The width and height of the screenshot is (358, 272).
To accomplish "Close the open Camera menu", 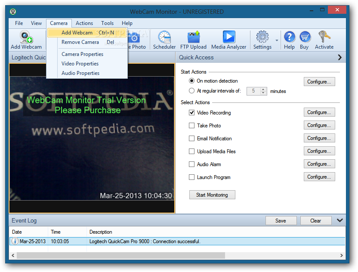I will point(59,23).
